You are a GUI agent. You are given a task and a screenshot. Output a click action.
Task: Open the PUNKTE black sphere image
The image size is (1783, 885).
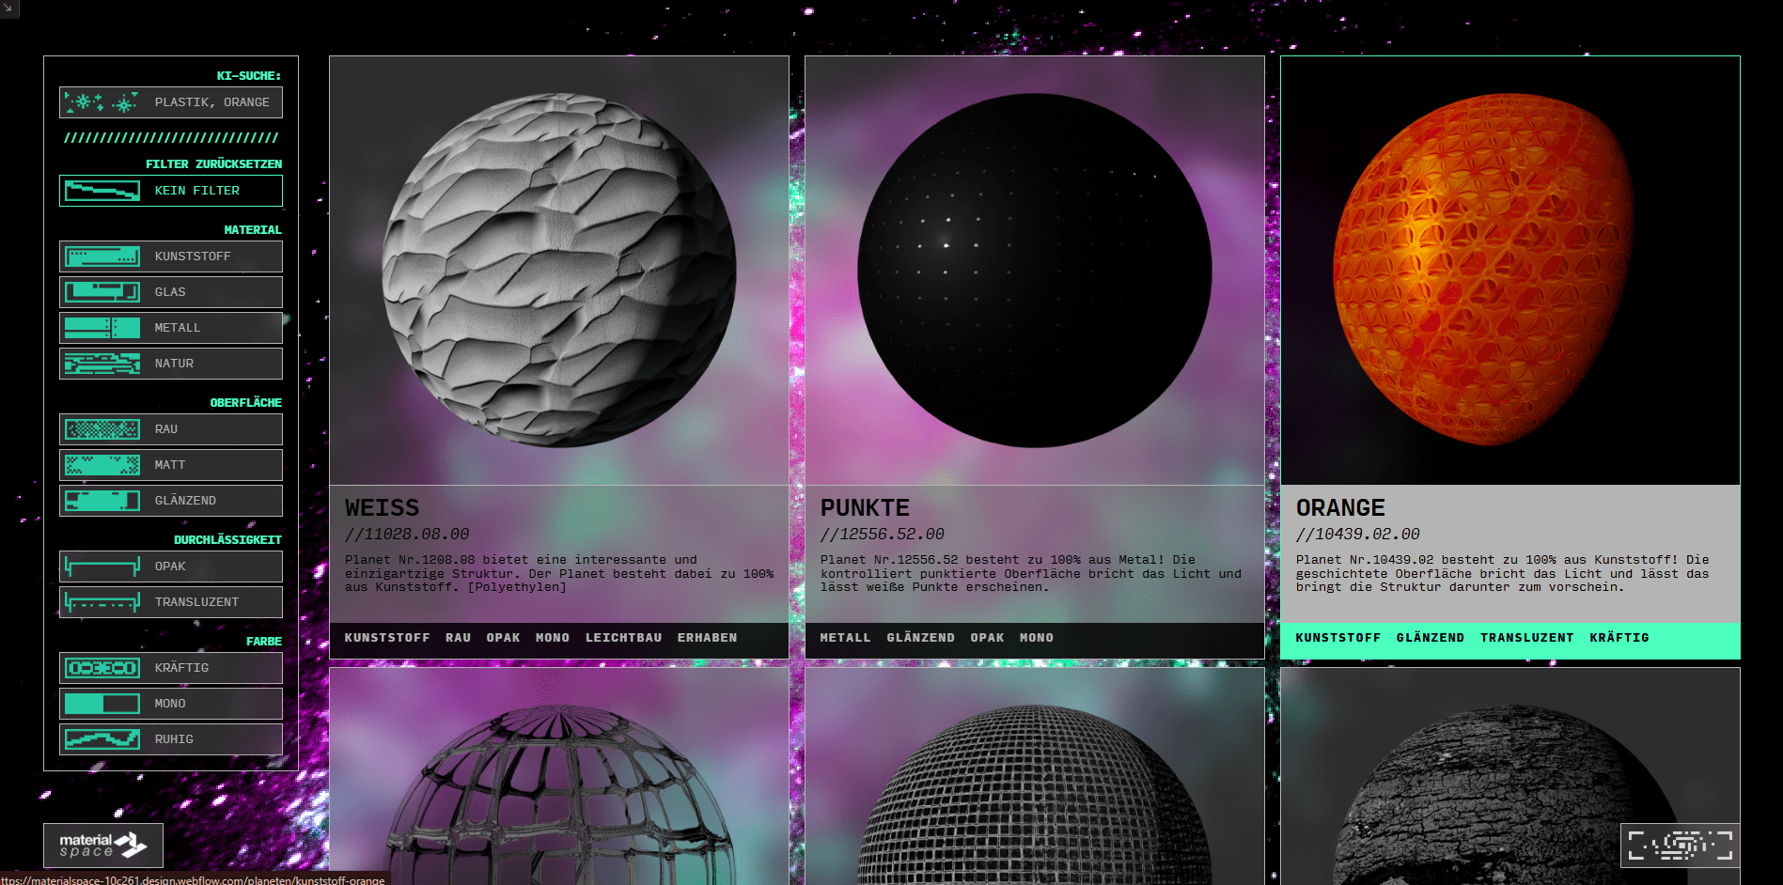pos(1035,271)
